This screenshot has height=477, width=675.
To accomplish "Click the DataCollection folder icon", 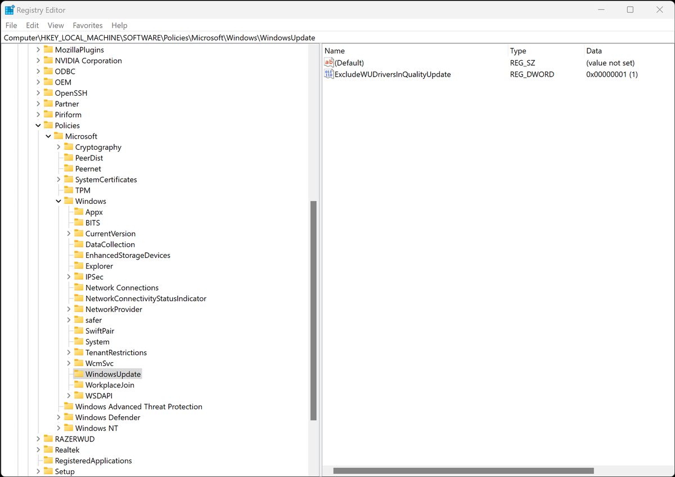I will pos(79,244).
